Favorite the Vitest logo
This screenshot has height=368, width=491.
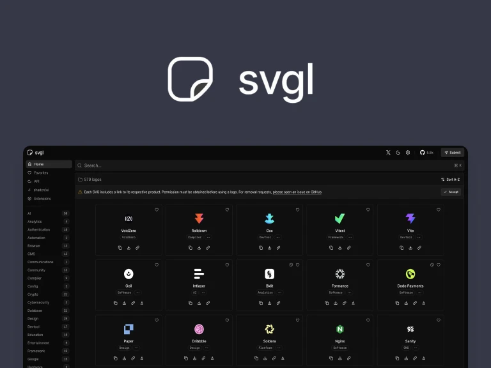point(368,210)
